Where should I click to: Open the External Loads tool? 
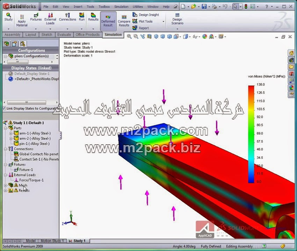tap(50, 19)
